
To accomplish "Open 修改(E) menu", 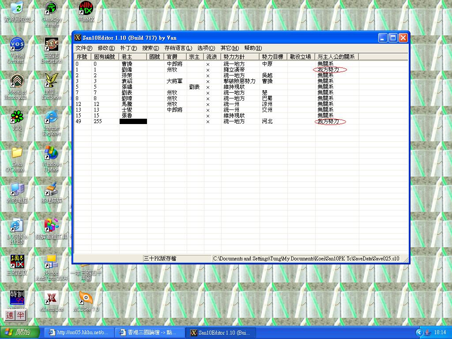I will click(x=106, y=48).
